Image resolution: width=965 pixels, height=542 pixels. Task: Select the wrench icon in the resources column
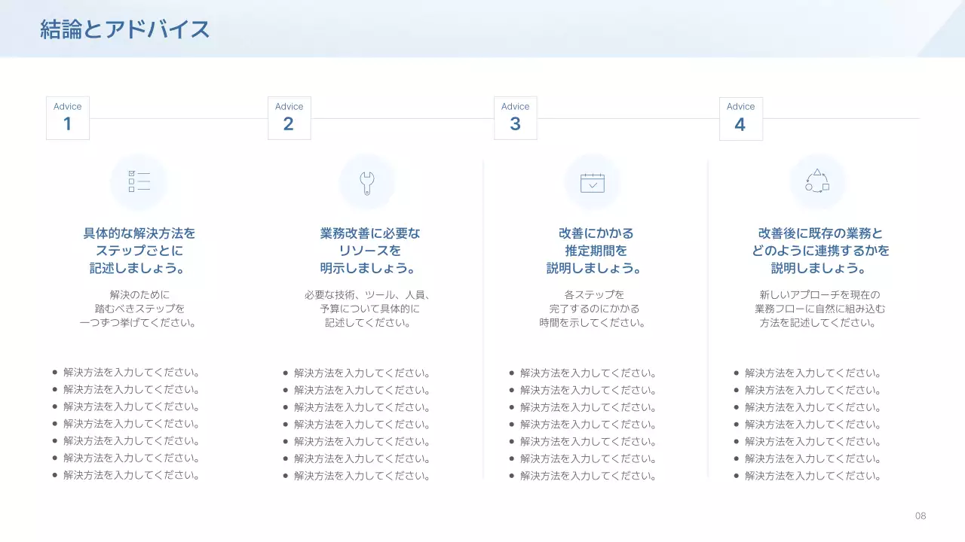367,181
